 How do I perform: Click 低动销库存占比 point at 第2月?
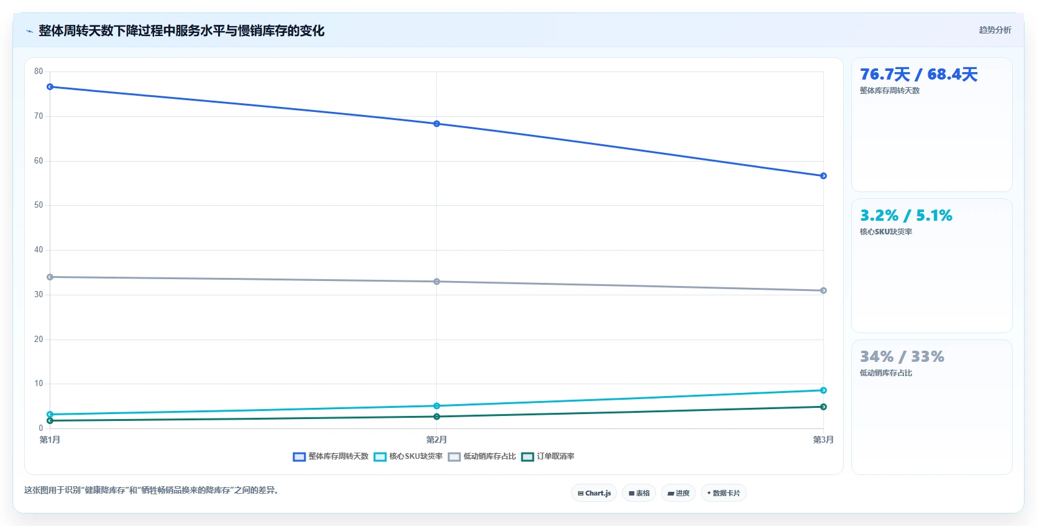point(437,282)
